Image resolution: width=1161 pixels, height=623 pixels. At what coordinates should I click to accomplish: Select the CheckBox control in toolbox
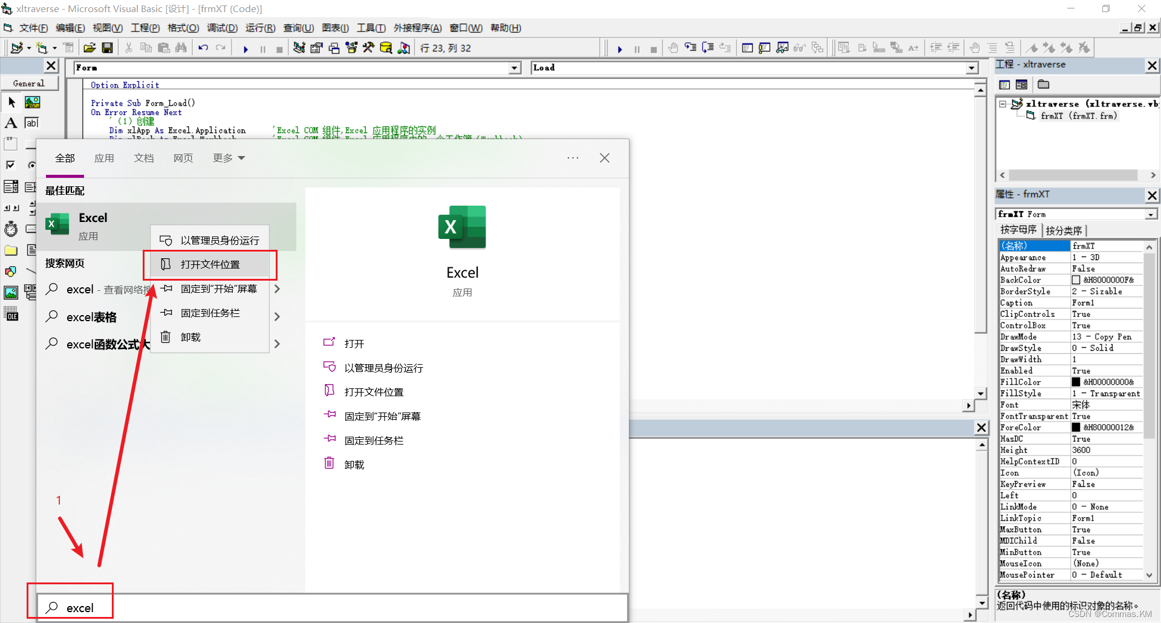coord(11,165)
